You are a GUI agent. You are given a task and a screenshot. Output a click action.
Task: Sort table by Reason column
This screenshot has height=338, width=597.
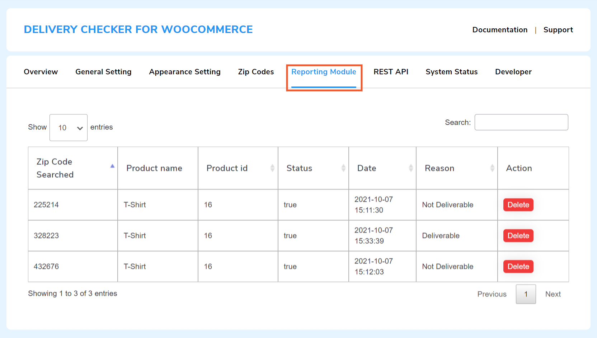point(456,168)
